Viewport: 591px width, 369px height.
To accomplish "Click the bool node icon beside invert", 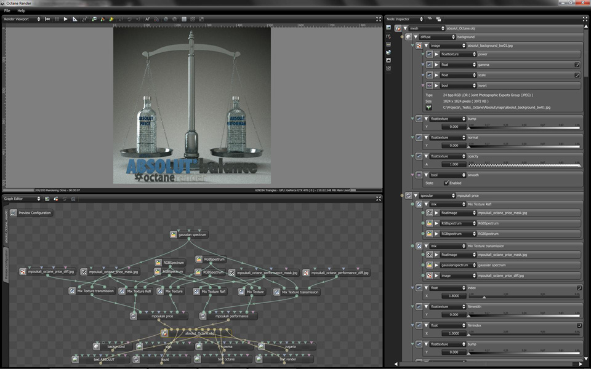I will point(429,85).
